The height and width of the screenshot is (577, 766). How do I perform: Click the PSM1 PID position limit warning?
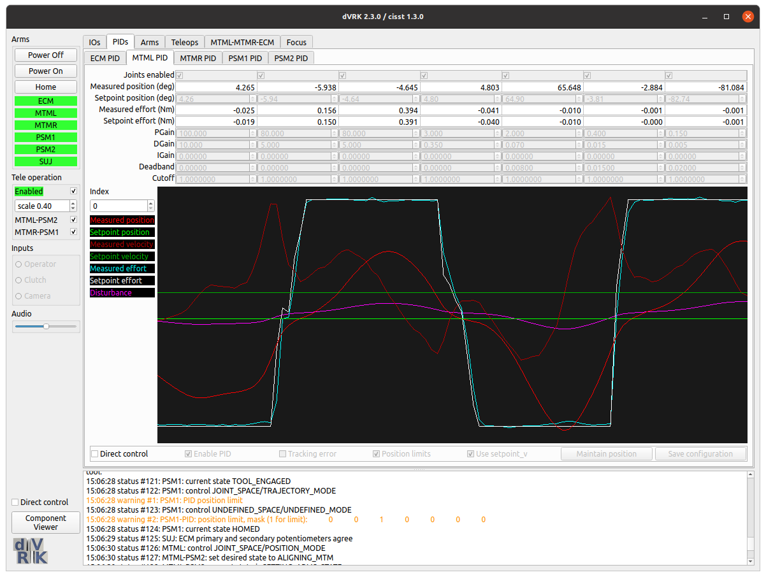click(164, 501)
